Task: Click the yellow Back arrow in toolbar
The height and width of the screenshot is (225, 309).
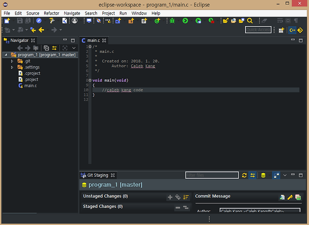Action: (41, 30)
